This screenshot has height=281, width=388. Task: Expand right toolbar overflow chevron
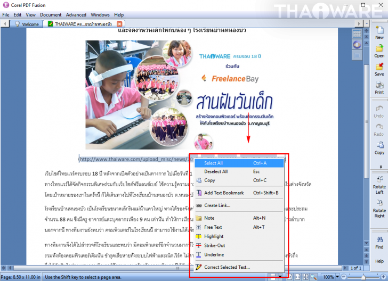[x=381, y=167]
